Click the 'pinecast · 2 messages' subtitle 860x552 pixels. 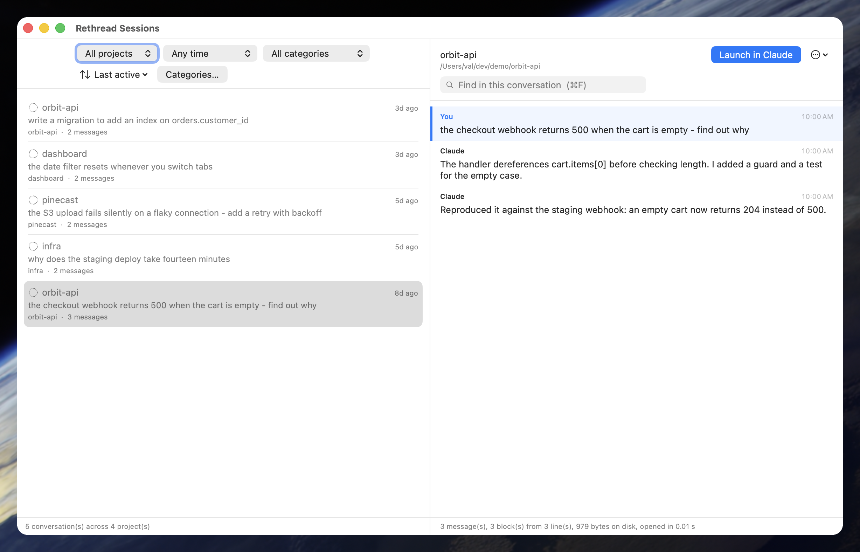coord(67,225)
